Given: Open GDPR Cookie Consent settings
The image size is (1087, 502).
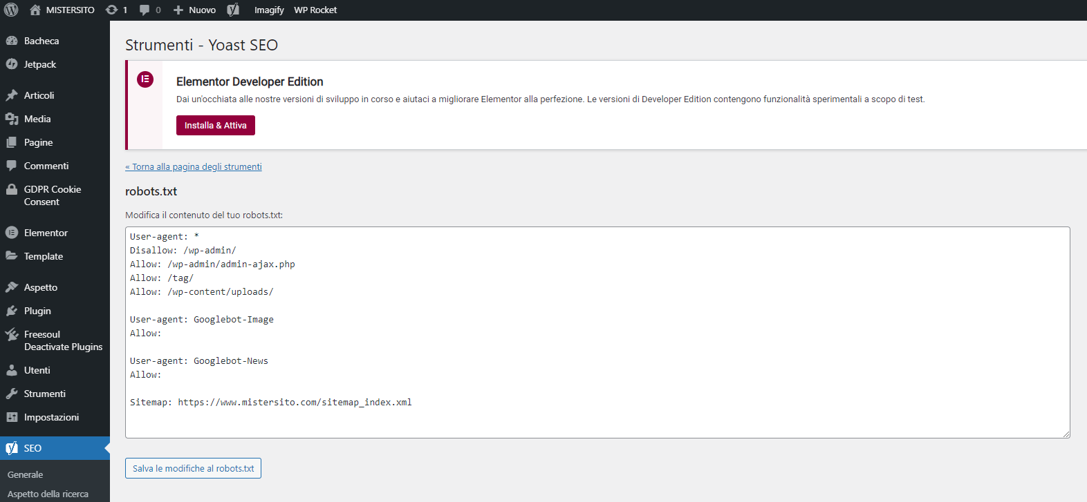Looking at the screenshot, I should (x=53, y=195).
